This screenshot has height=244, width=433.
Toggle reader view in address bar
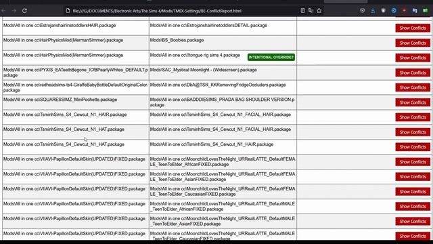coord(302,11)
